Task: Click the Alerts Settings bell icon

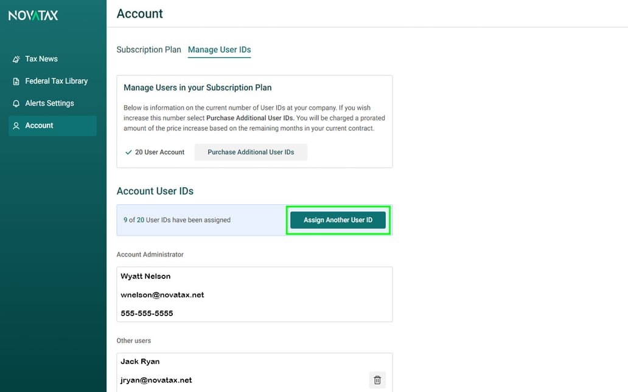Action: tap(16, 103)
